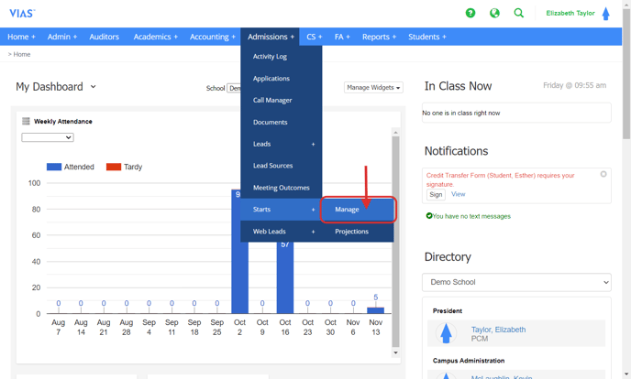Open search with the magnifier icon
The height and width of the screenshot is (379, 631).
point(519,14)
